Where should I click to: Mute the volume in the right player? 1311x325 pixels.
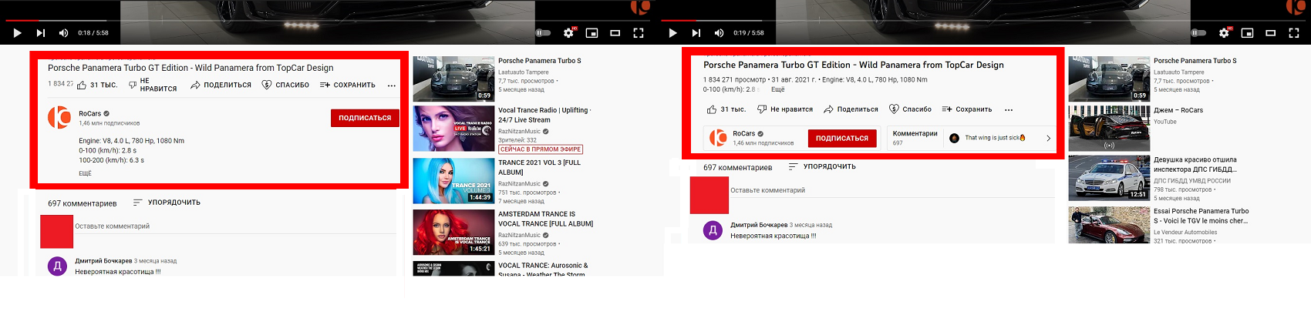pyautogui.click(x=719, y=33)
